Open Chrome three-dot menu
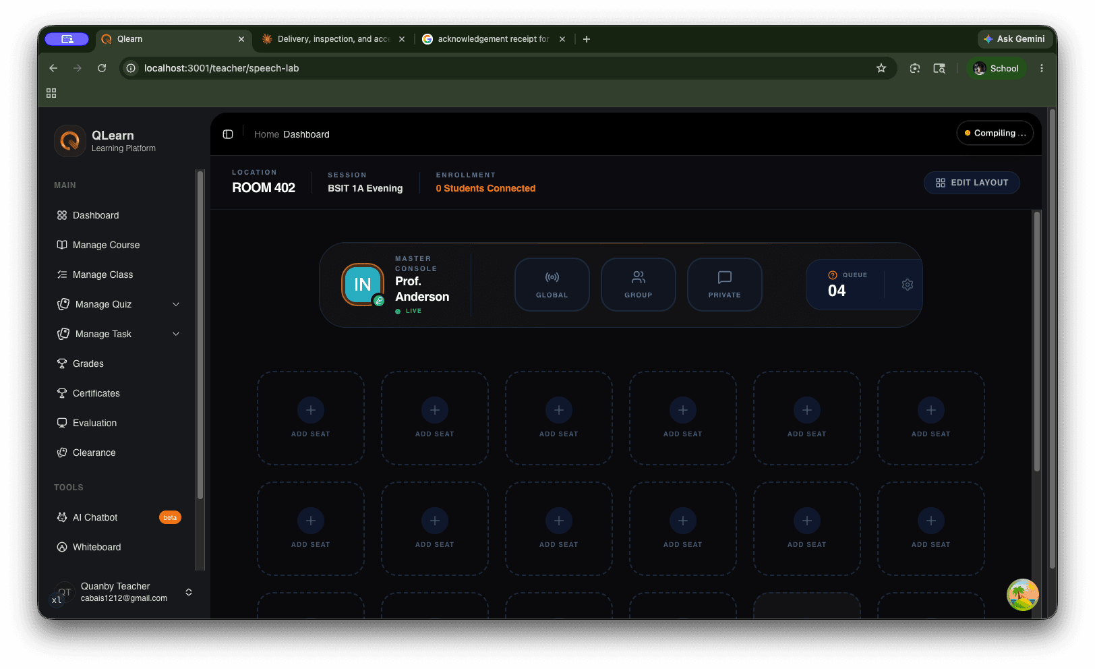1095x669 pixels. 1042,68
